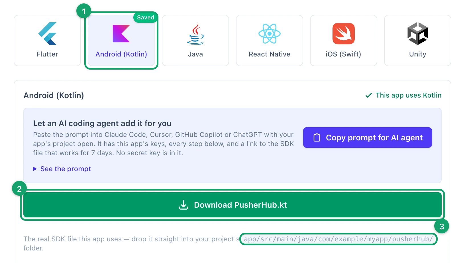The image size is (465, 263).
Task: Click the Let an AI coding agent heading
Action: tap(102, 123)
